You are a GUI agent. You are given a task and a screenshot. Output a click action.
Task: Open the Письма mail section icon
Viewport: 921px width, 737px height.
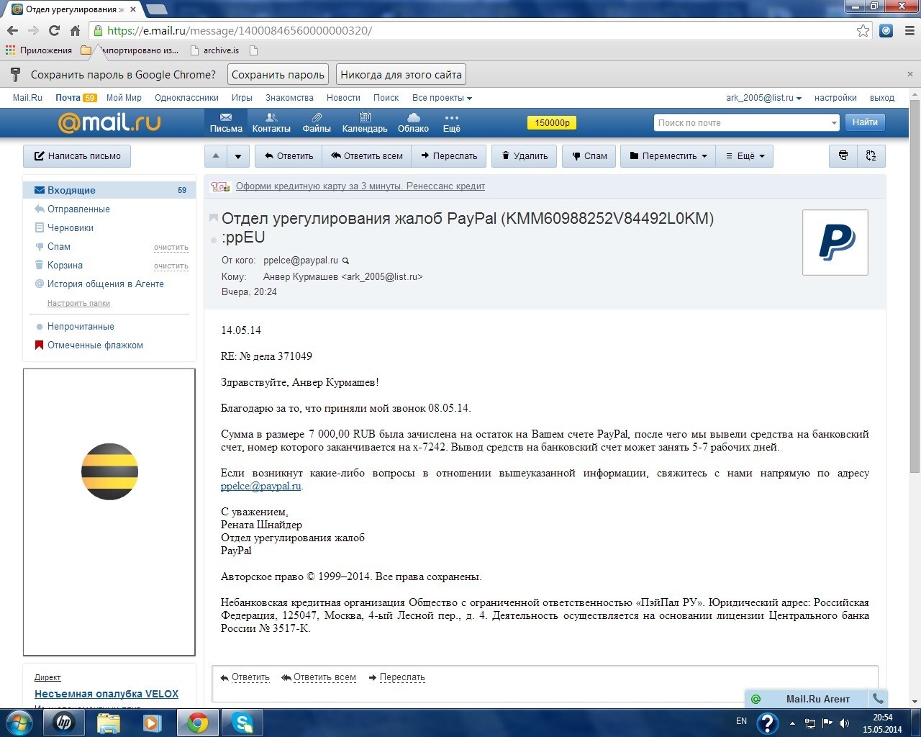(226, 122)
